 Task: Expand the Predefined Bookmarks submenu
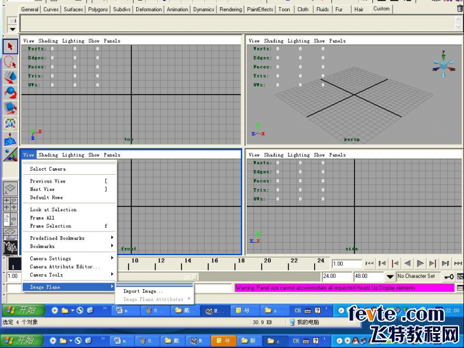click(x=70, y=238)
